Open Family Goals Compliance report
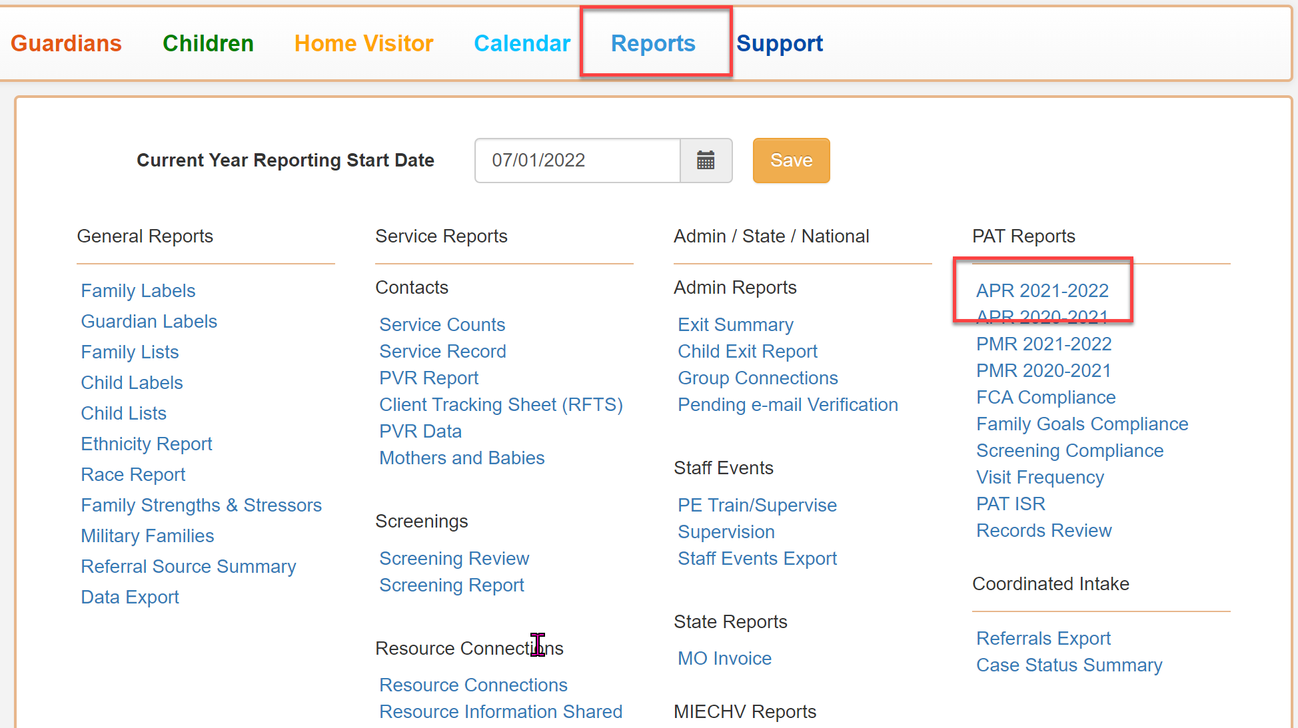1298x728 pixels. (x=1083, y=424)
